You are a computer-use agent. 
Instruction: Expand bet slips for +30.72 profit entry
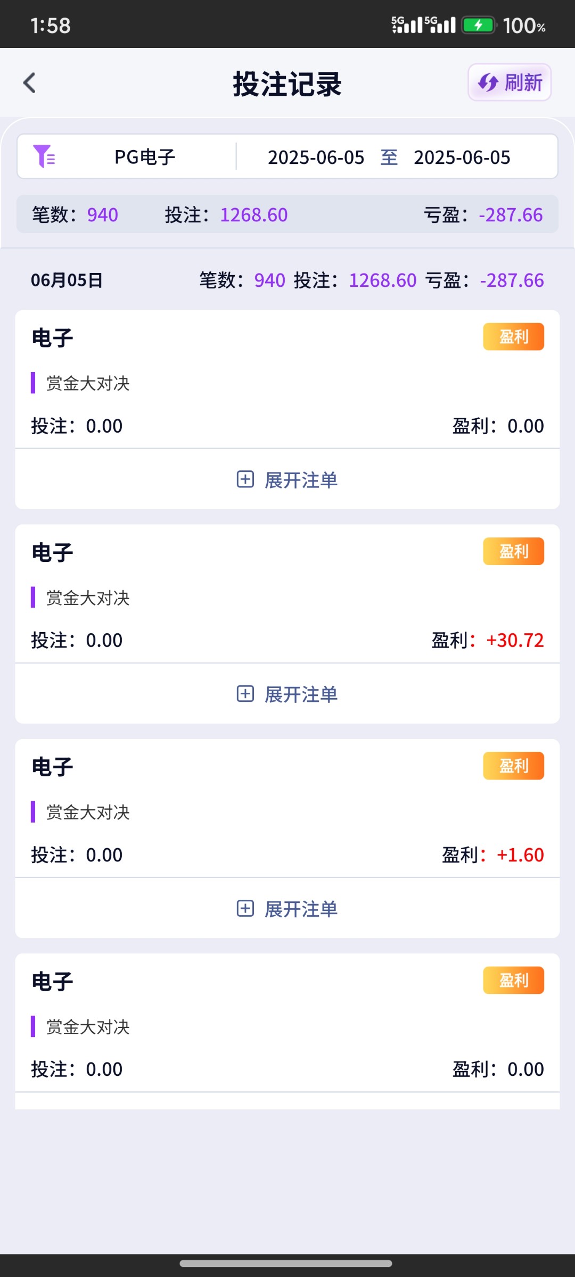[x=301, y=694]
